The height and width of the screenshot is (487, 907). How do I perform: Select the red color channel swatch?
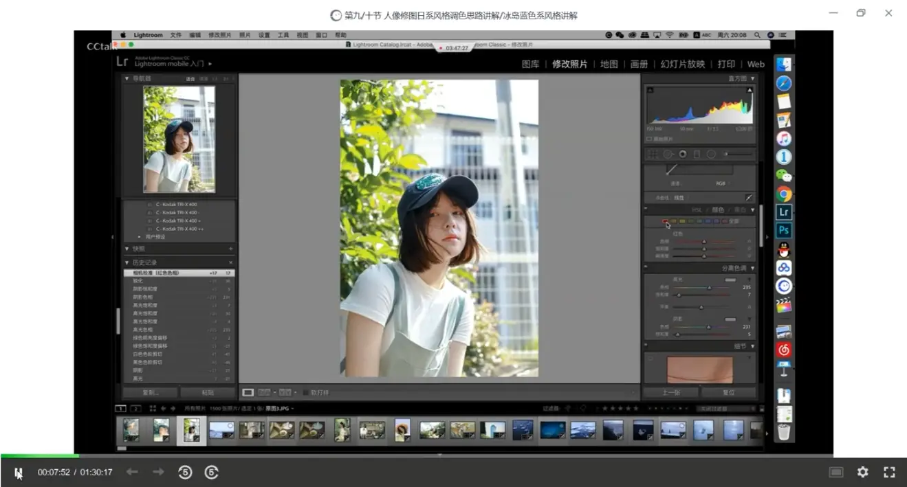coord(665,221)
